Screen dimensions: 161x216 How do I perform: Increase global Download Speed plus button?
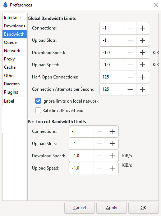(143, 53)
